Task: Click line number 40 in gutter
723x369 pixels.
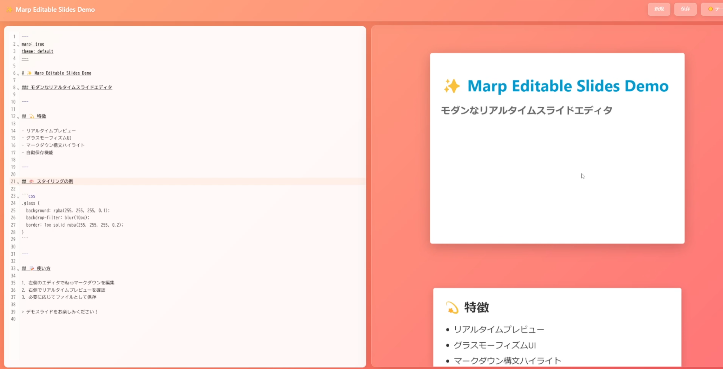Action: pyautogui.click(x=13, y=319)
